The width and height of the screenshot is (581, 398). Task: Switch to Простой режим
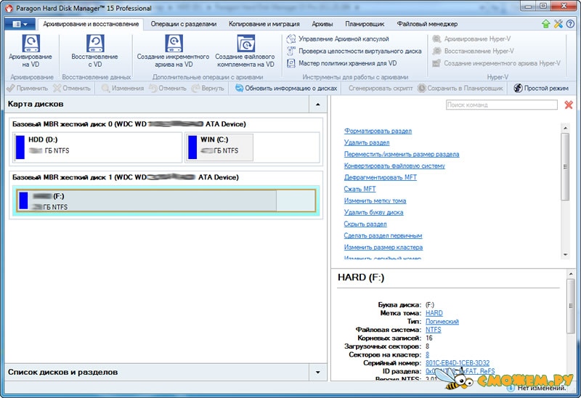(x=541, y=88)
